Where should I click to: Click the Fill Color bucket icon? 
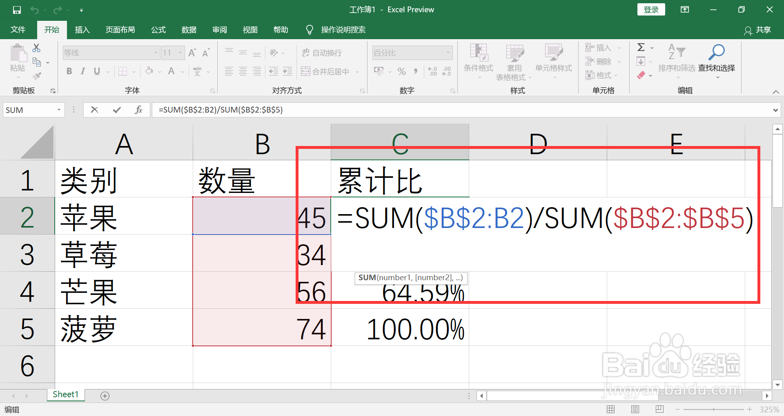click(149, 71)
